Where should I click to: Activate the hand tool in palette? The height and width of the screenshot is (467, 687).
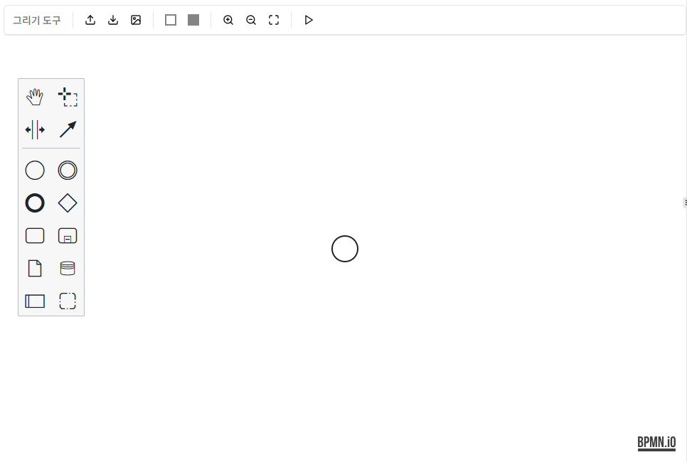tap(35, 97)
